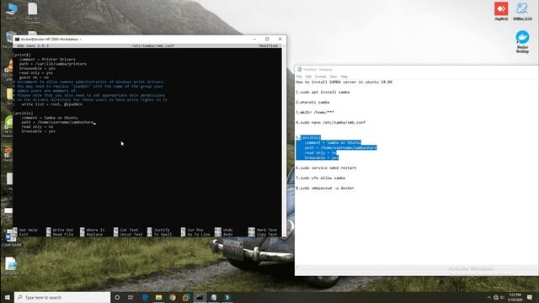This screenshot has width=539, height=303.
Task: Open the PowerShell icon in the taskbar
Action: pos(227,297)
